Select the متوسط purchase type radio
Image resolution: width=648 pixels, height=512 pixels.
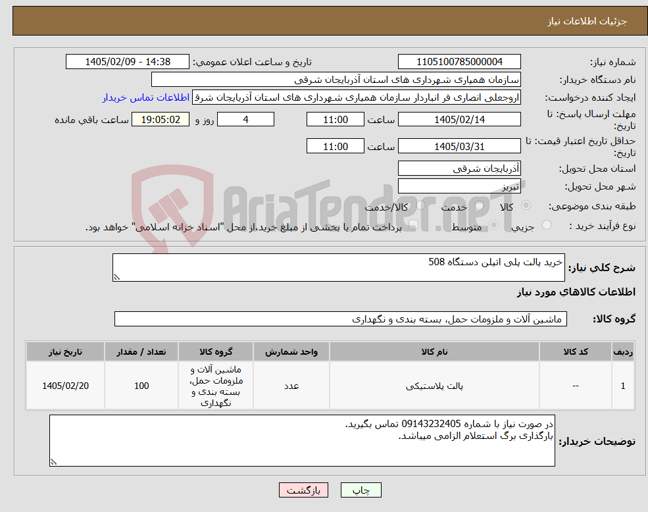(x=494, y=225)
